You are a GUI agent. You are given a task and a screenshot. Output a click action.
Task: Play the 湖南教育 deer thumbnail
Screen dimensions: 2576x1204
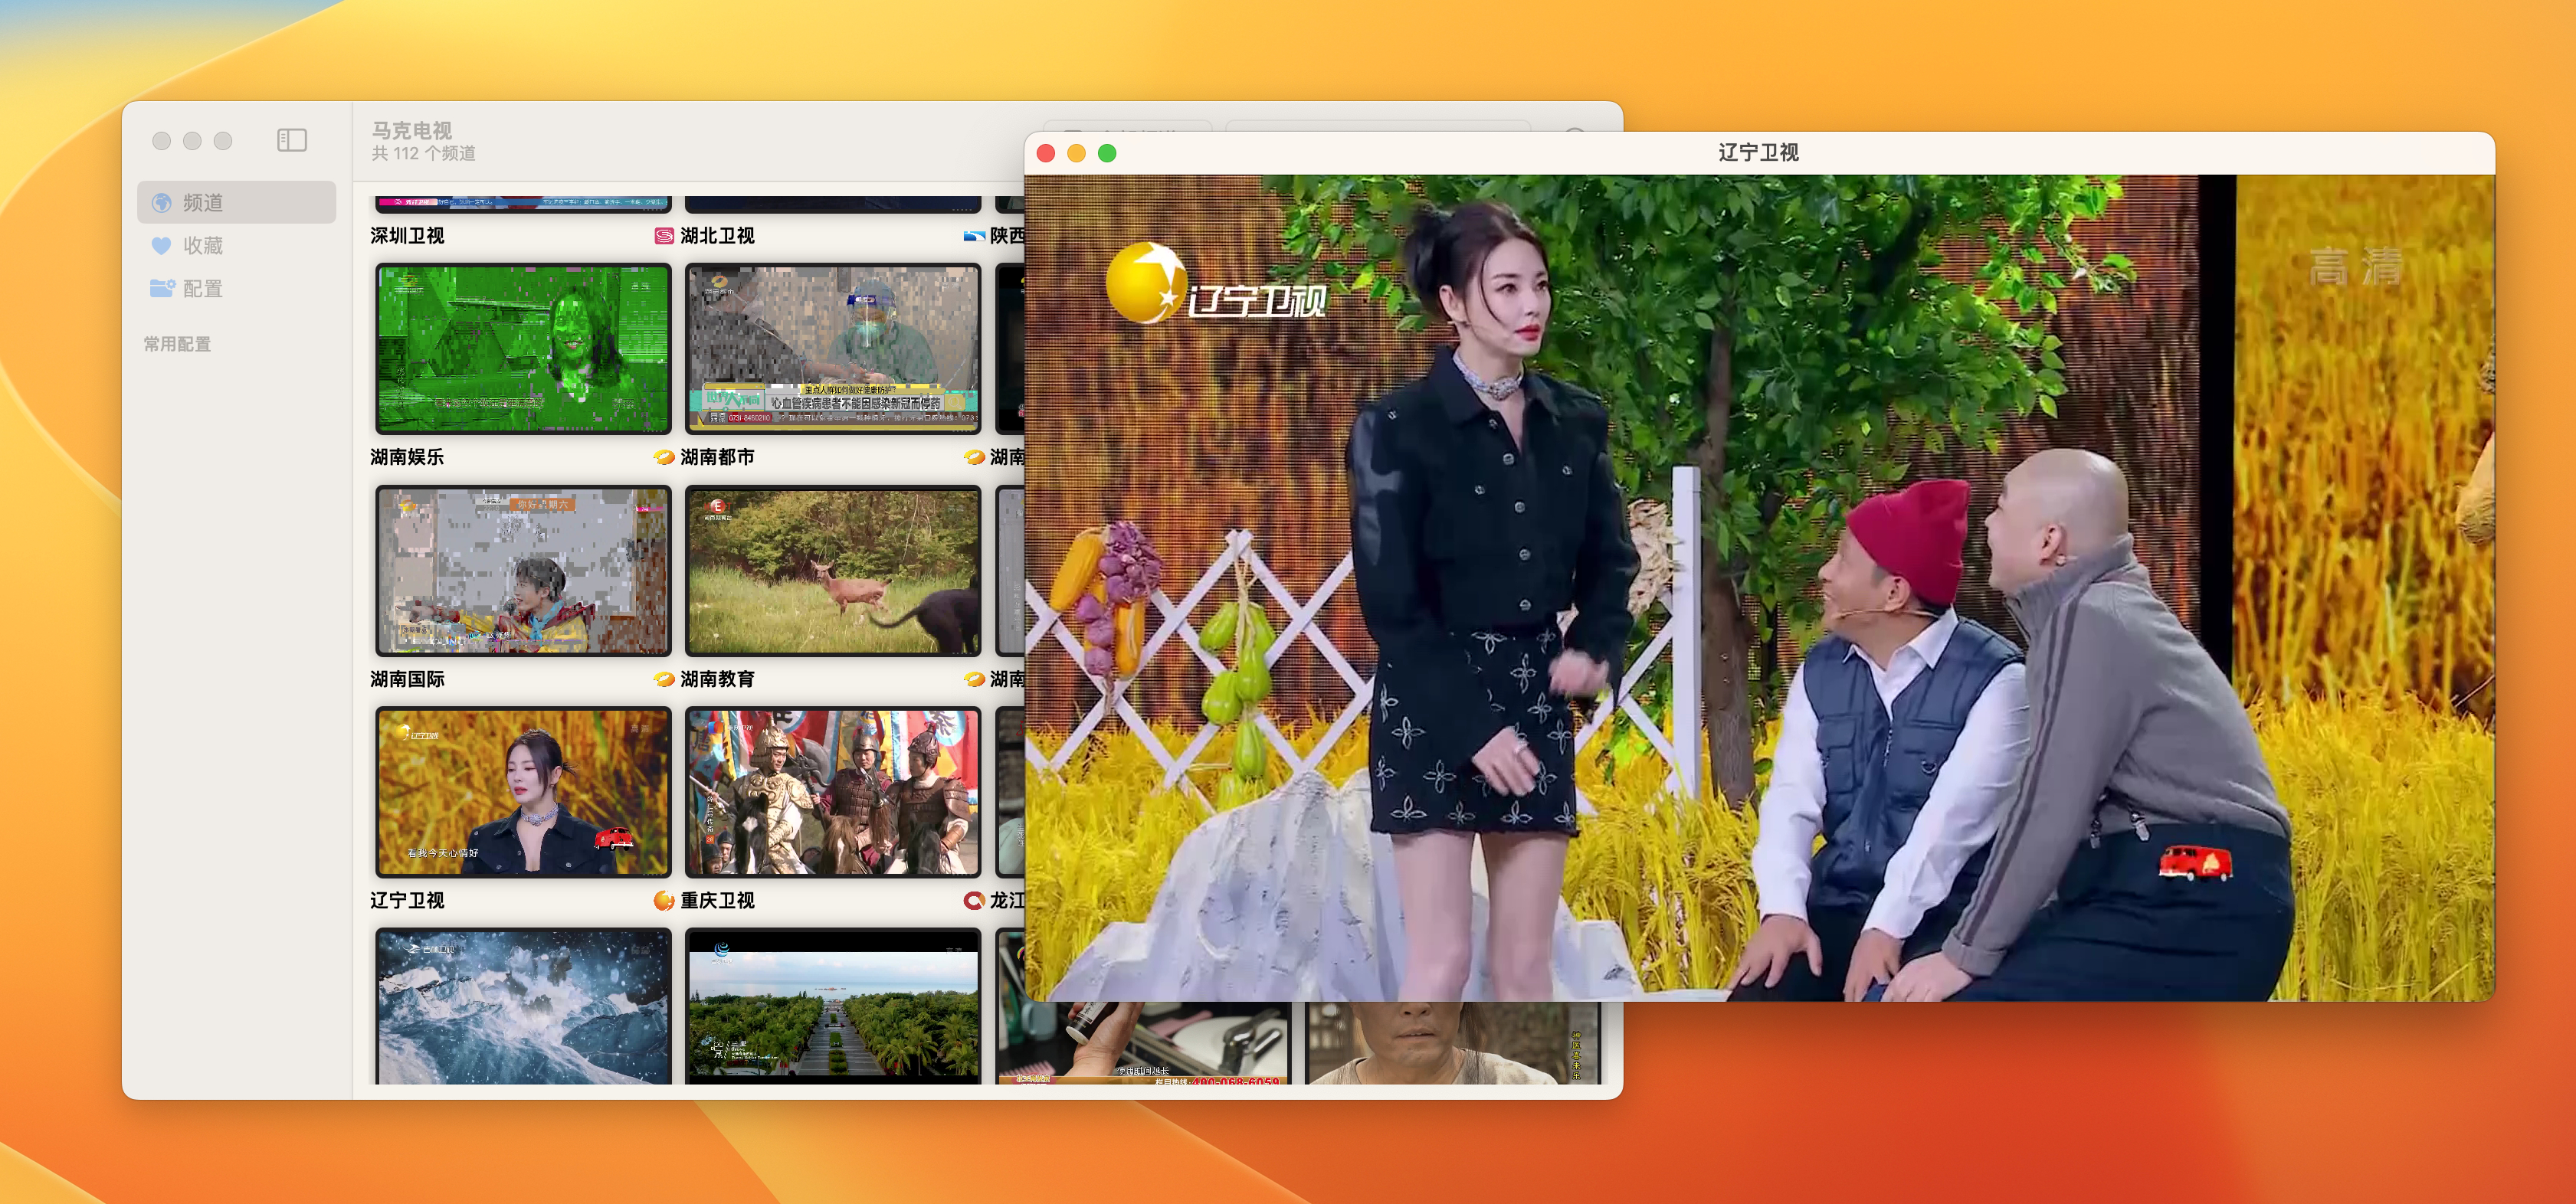[832, 570]
